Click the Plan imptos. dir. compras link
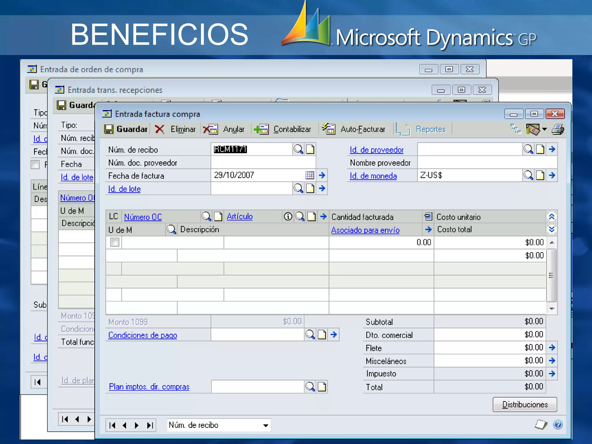The width and height of the screenshot is (592, 444). 149,386
